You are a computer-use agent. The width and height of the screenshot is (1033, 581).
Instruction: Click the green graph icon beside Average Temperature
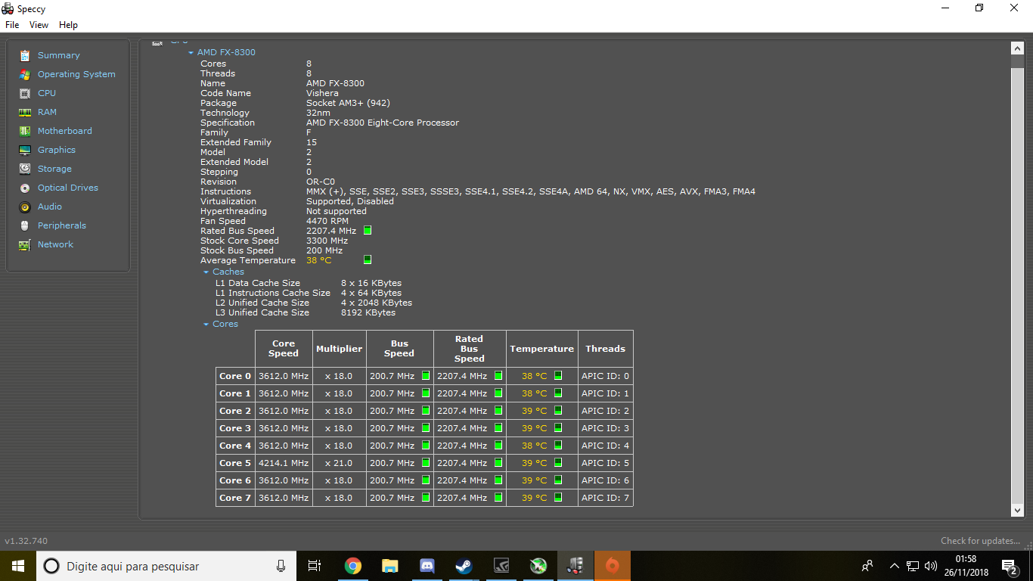tap(368, 259)
